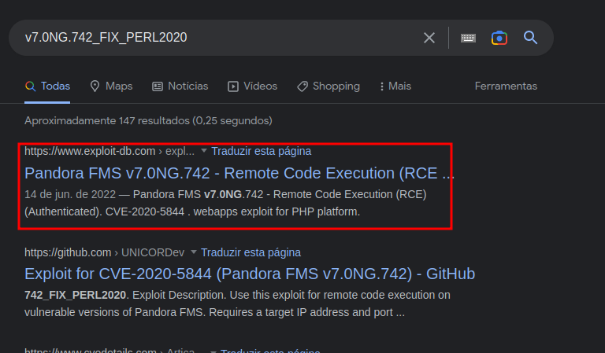Image resolution: width=605 pixels, height=353 pixels.
Task: Click the Maps pin icon
Action: 95,86
